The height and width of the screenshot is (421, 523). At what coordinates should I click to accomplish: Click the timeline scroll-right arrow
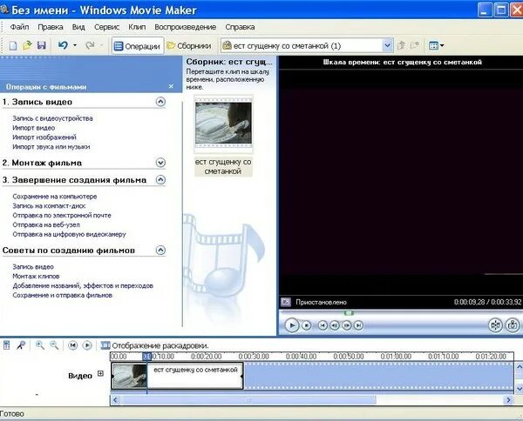click(508, 400)
